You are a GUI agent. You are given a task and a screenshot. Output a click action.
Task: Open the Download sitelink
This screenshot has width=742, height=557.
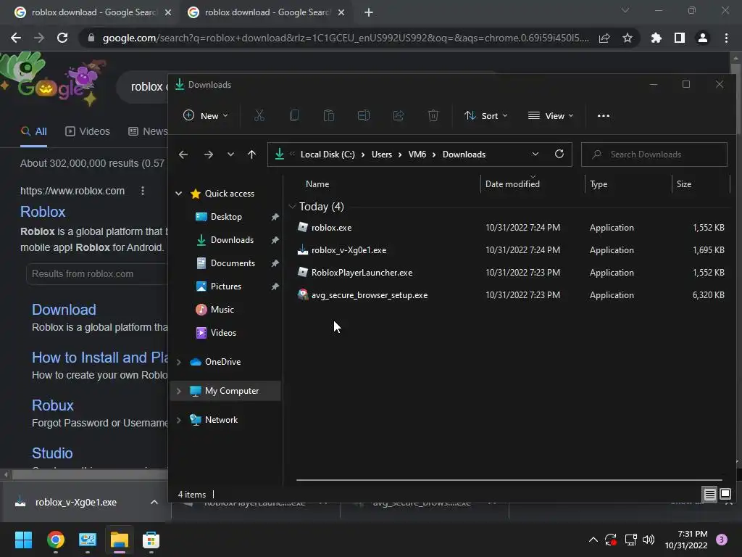64,310
